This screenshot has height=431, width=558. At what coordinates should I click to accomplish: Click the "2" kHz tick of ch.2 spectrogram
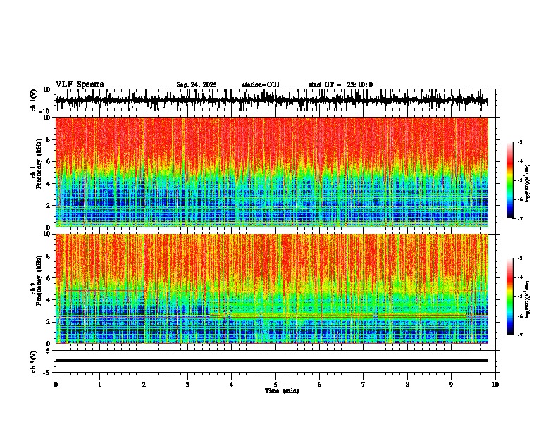49,322
